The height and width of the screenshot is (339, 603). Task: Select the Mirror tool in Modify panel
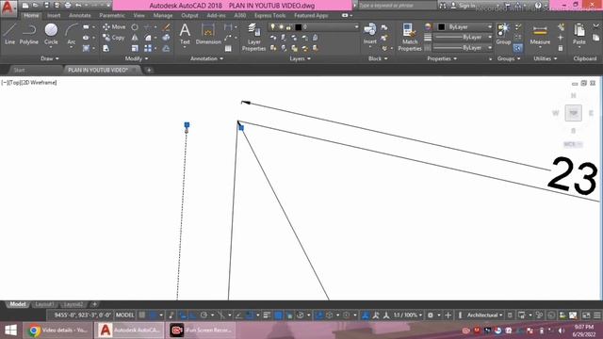pyautogui.click(x=135, y=38)
